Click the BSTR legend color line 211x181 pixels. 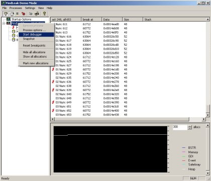(x=184, y=148)
